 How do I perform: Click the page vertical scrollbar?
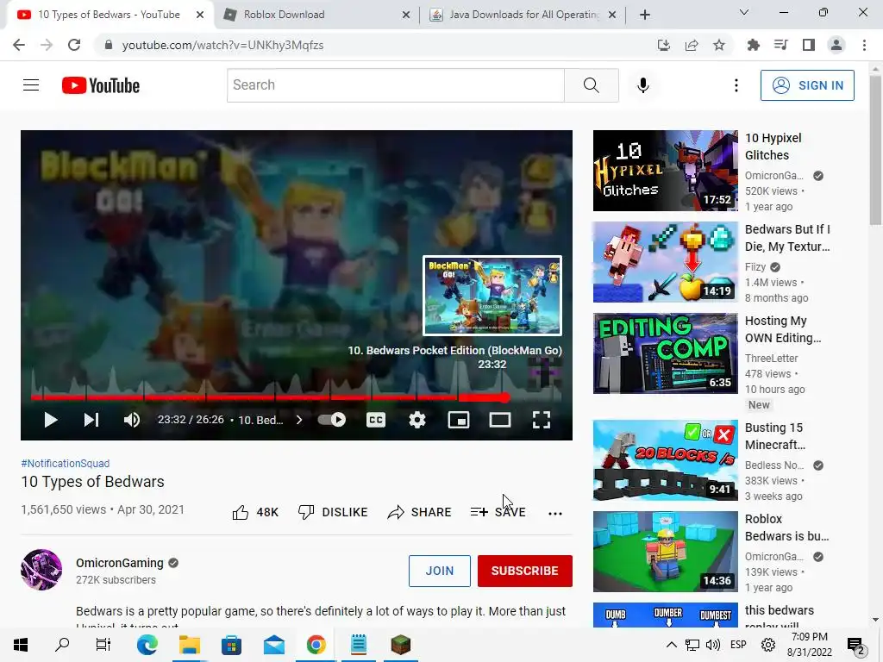pyautogui.click(x=875, y=152)
